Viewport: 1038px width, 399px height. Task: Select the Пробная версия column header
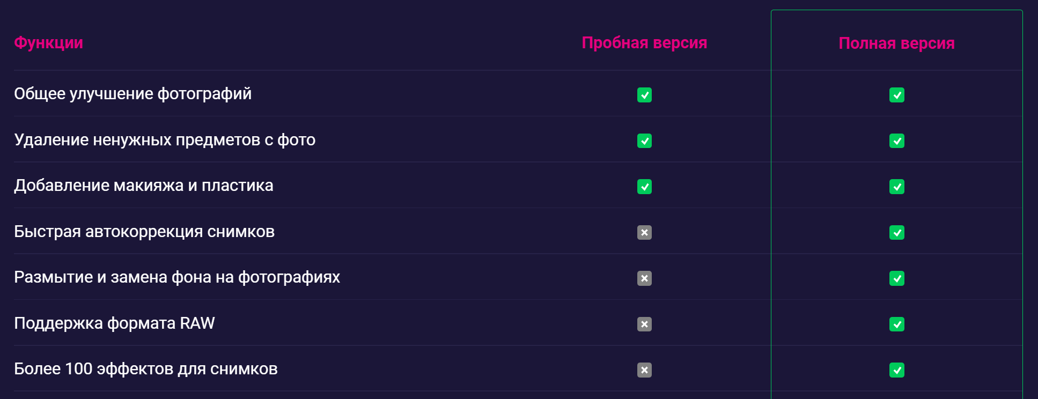coord(644,43)
